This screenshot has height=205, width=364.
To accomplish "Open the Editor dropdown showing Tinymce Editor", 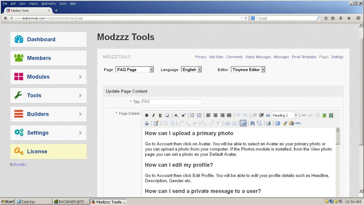I will coord(248,70).
